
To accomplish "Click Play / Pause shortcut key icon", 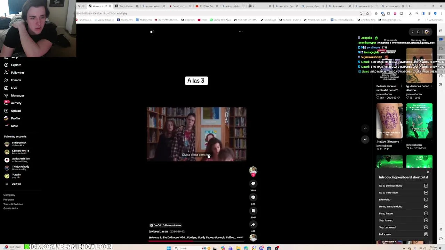I will 426,214.
